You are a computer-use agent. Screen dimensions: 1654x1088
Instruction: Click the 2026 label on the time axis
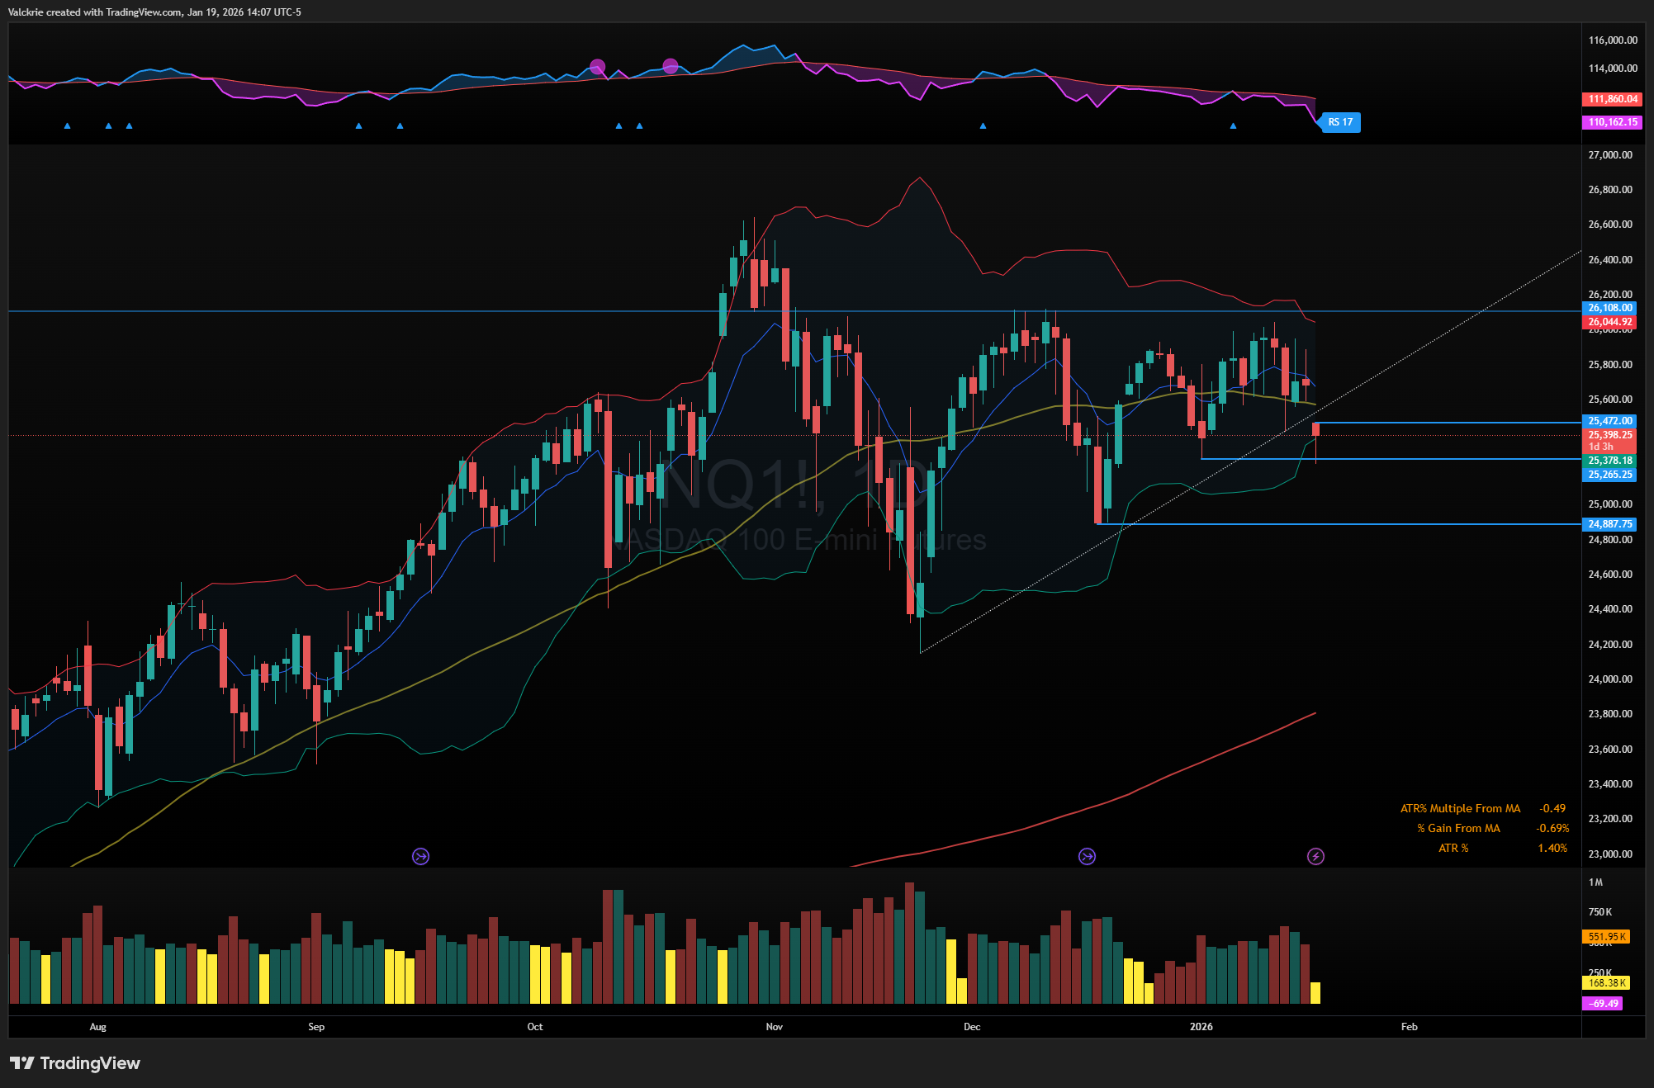1201,1027
